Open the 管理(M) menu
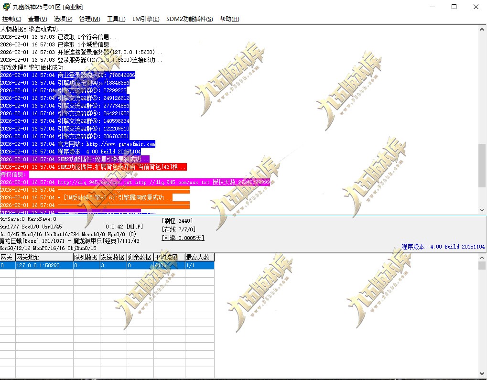This screenshot has width=487, height=380. coord(89,19)
